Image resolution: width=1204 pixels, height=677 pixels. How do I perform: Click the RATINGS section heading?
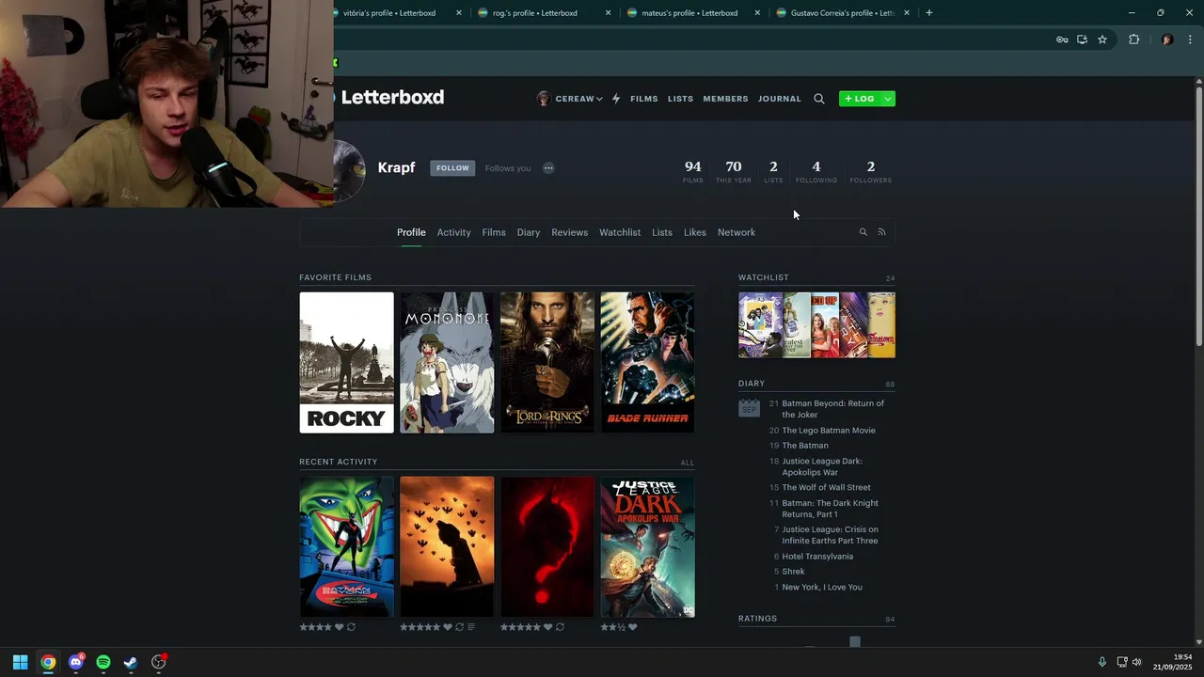757,619
